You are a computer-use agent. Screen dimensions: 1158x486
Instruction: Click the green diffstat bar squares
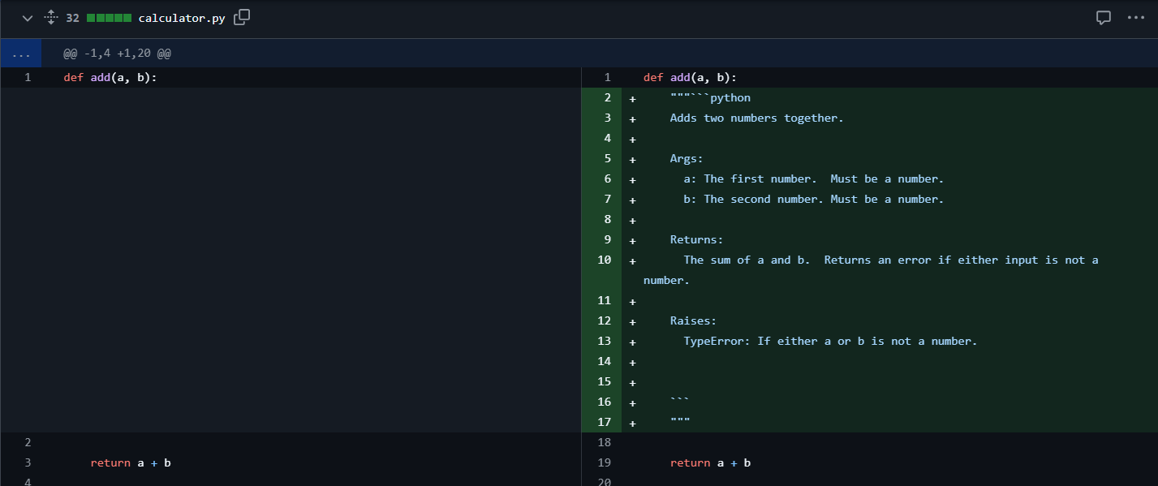click(109, 18)
